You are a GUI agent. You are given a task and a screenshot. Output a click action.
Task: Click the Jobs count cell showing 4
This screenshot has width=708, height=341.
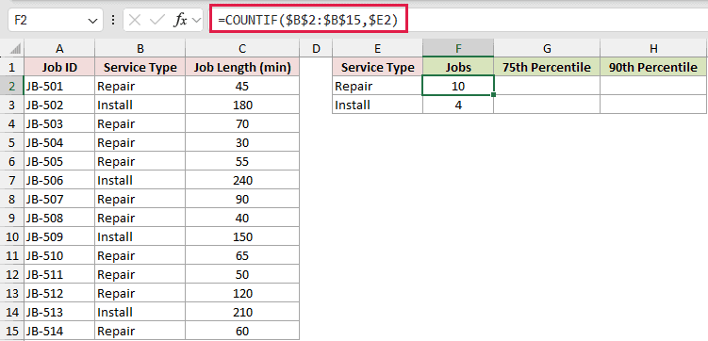(x=458, y=105)
